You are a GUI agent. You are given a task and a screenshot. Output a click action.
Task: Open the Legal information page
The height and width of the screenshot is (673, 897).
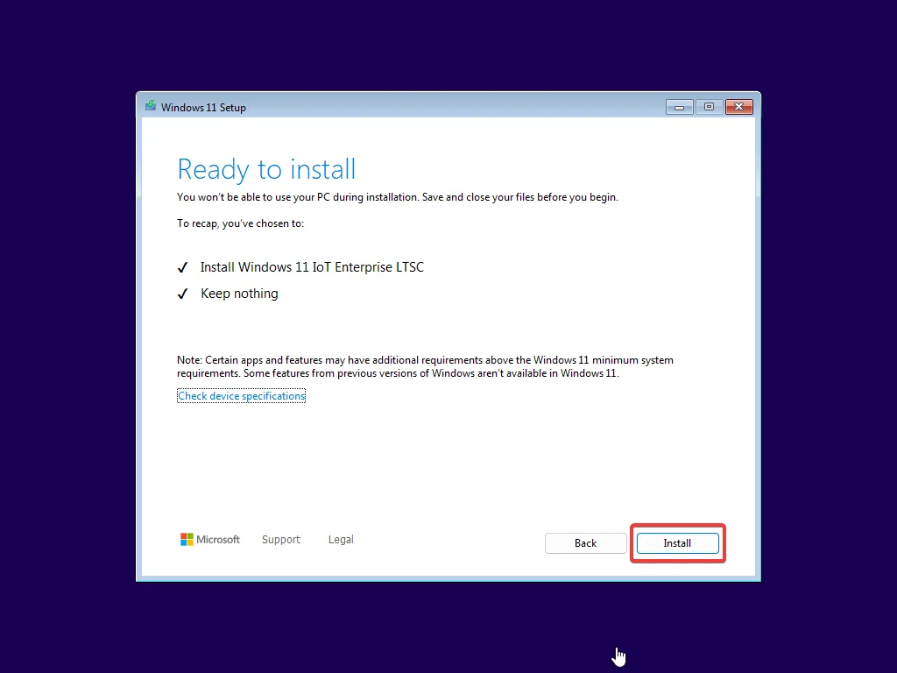point(341,540)
